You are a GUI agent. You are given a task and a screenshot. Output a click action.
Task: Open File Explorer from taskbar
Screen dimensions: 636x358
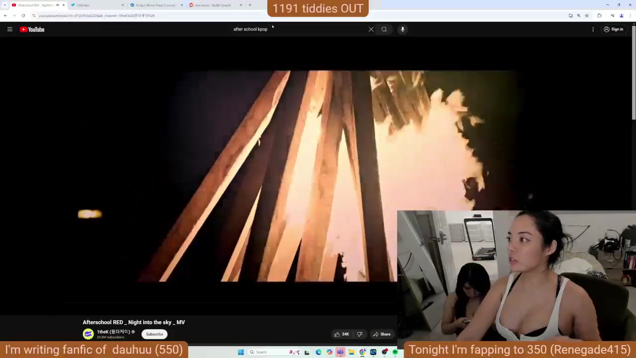click(x=351, y=352)
